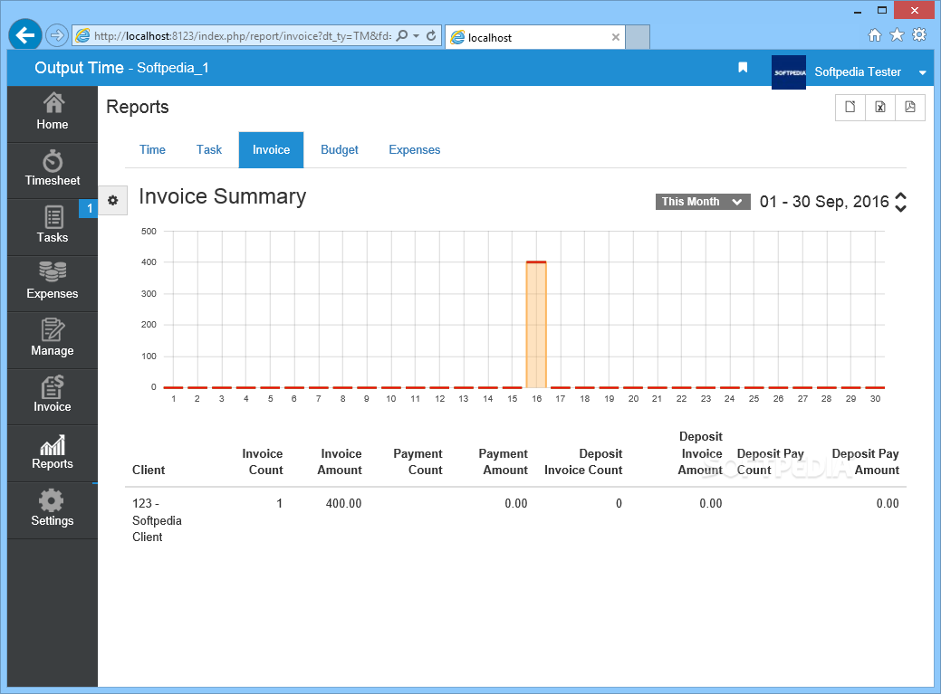Click the Softpedia user avatar
Viewport: 941px width, 694px height.
click(789, 72)
